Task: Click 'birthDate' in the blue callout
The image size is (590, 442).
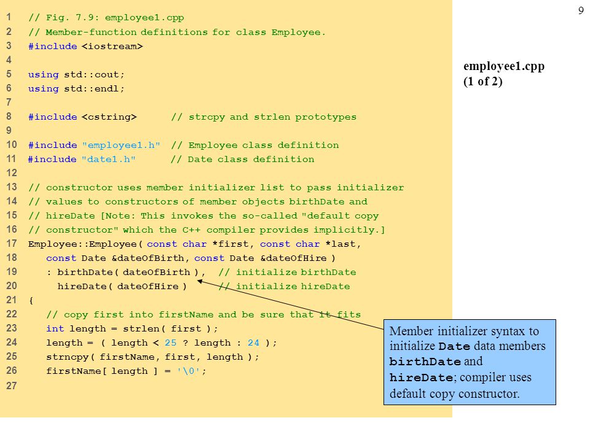Action: (425, 362)
